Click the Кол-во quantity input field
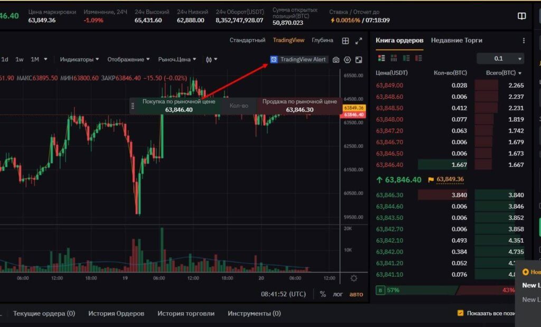 coord(239,106)
